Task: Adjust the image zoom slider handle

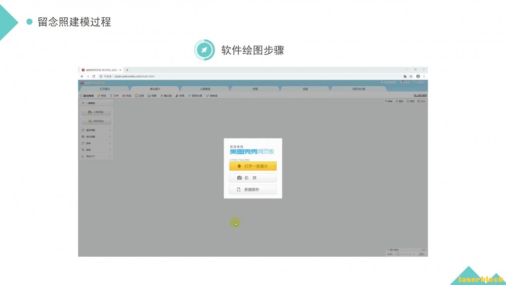Action: tap(398, 254)
